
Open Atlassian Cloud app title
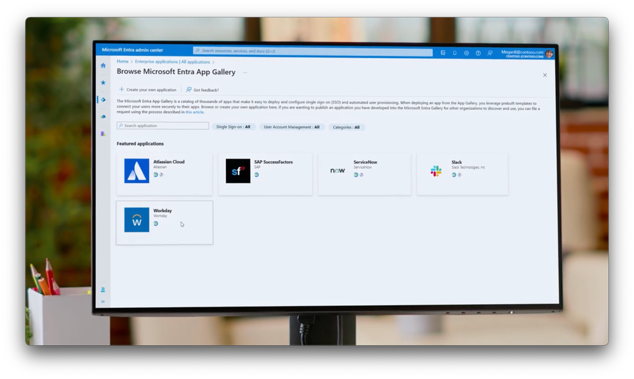[x=169, y=161]
